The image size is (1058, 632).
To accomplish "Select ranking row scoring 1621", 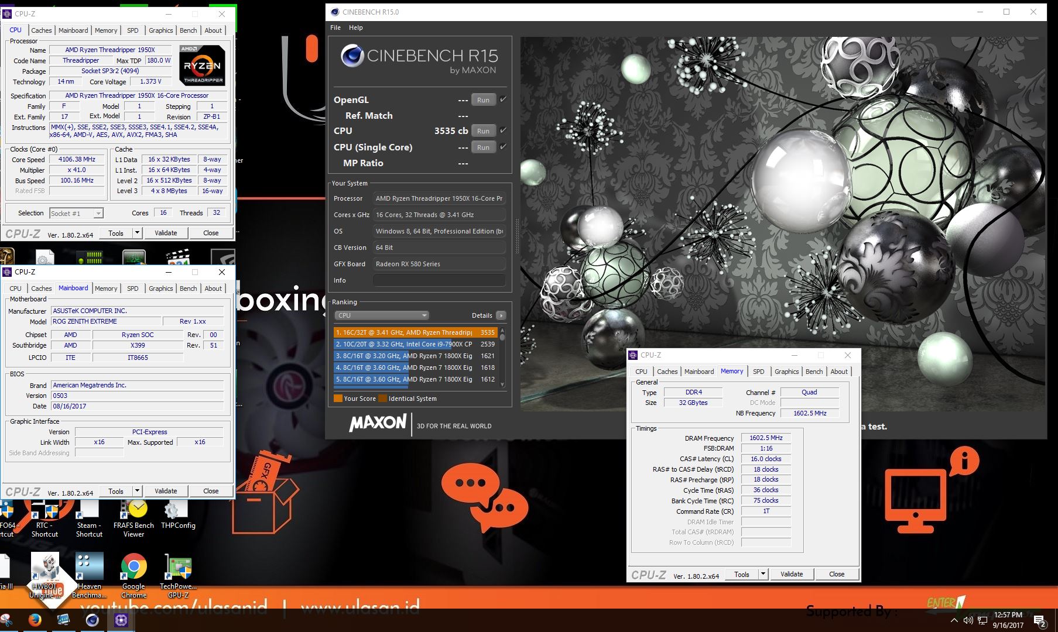I will pos(416,356).
